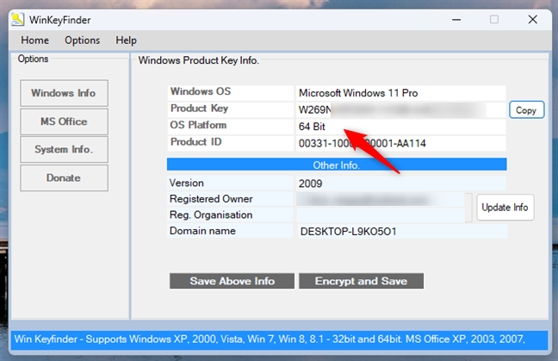
Task: Click the Product ID label
Action: (x=196, y=142)
